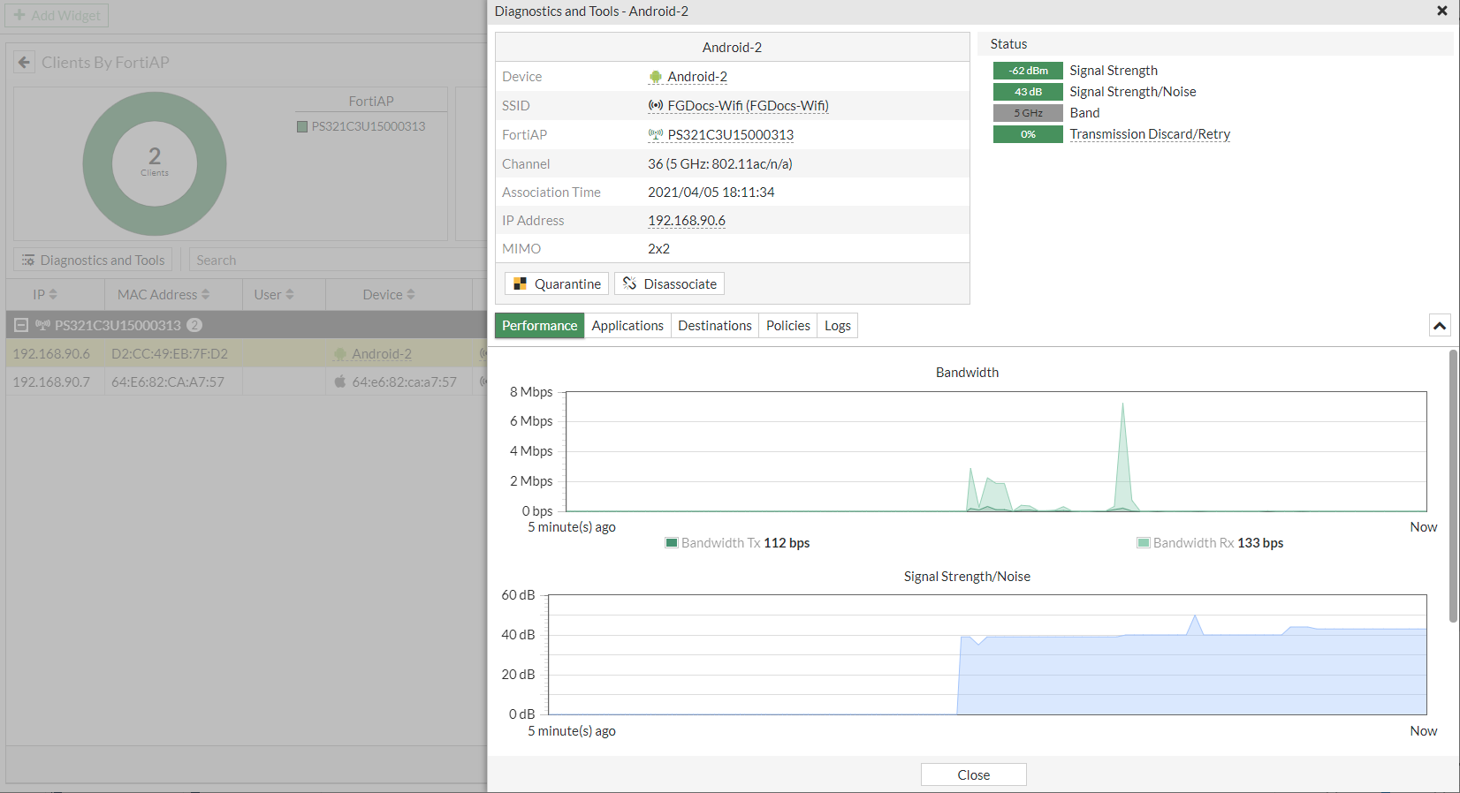The width and height of the screenshot is (1460, 793).
Task: Click the MIMO value 2x2
Action: click(658, 248)
